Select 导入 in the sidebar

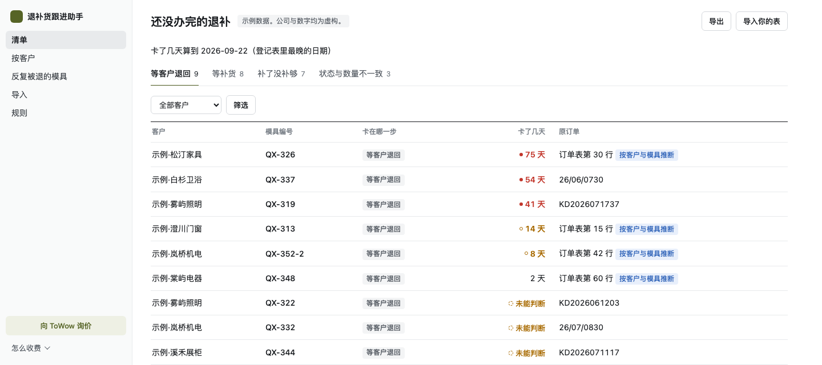click(x=66, y=95)
